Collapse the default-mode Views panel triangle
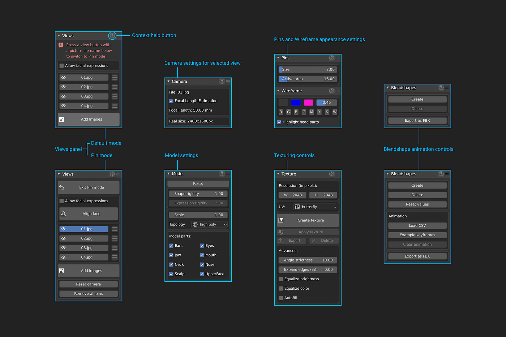The height and width of the screenshot is (337, 506). coord(59,36)
